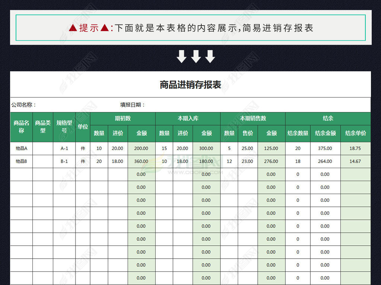Select the 物品B cell
Viewport: 381px width, 285px height.
(21, 161)
